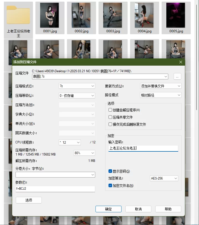Open the CPU 线程数 dropdown
The image size is (199, 225).
click(x=70, y=142)
